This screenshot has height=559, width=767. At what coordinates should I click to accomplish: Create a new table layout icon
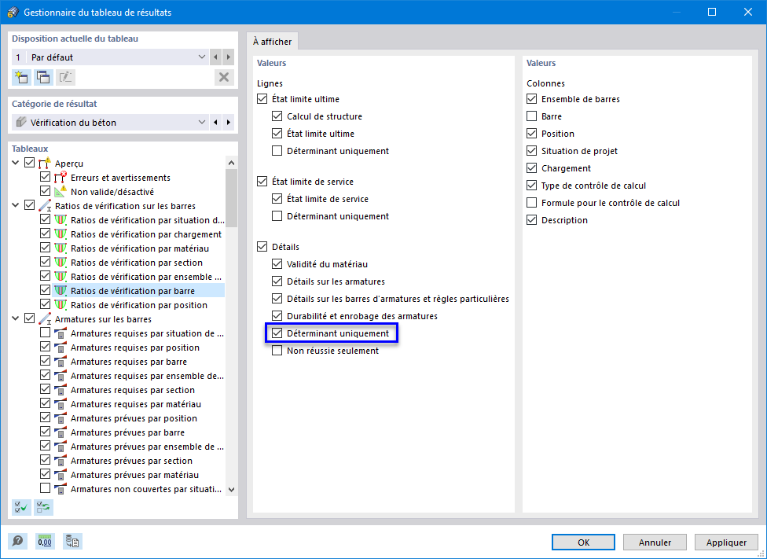21,77
